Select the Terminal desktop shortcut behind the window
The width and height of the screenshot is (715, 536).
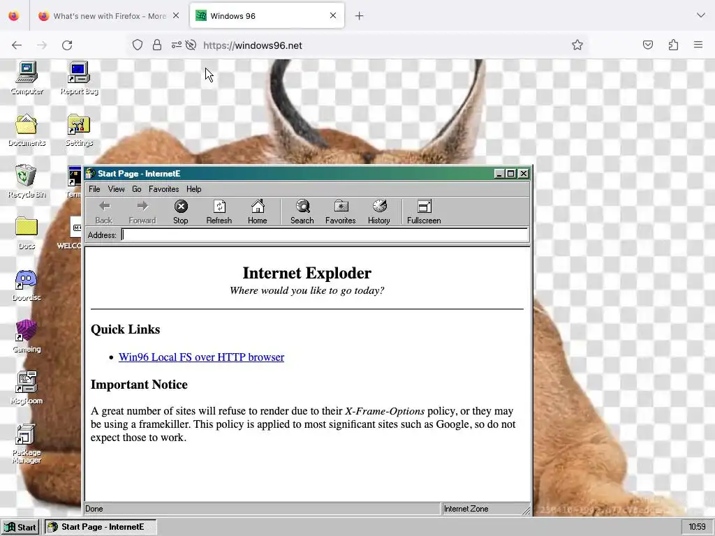74,181
